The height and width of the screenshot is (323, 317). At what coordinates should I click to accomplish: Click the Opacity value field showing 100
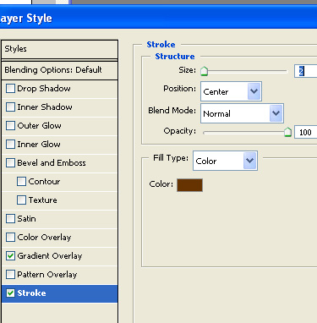[x=306, y=132]
